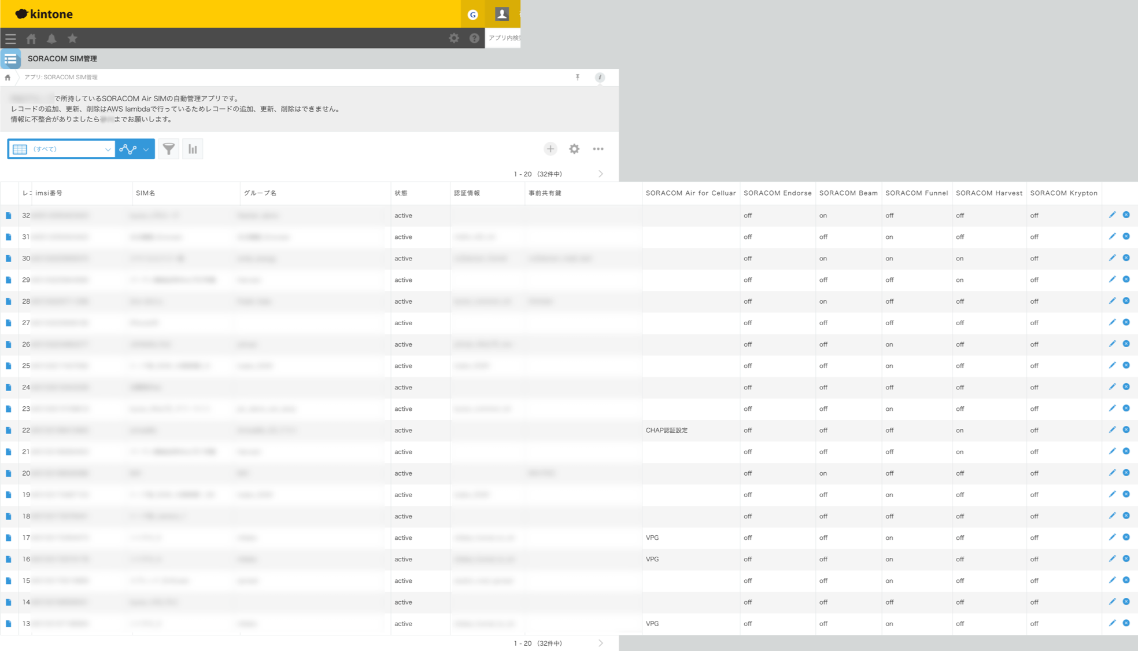This screenshot has width=1138, height=651.
Task: Go to the next page of records
Action: click(601, 173)
